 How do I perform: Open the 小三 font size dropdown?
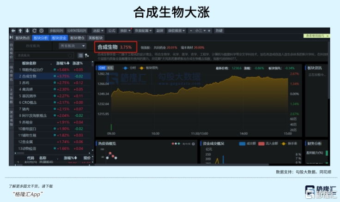(x=200, y=31)
